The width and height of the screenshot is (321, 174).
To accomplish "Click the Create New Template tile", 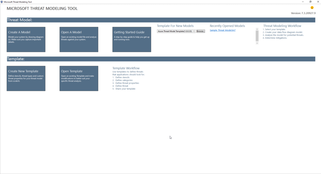I will [x=26, y=78].
